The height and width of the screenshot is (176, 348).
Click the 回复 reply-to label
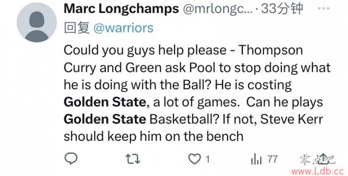[x=77, y=28]
